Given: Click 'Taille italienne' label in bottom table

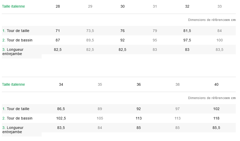Looking at the screenshot, I should tap(14, 84).
